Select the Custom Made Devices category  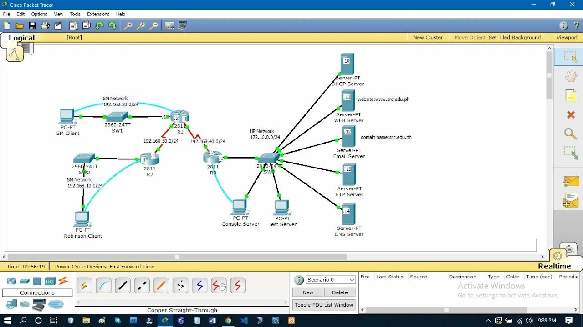pyautogui.click(x=39, y=305)
